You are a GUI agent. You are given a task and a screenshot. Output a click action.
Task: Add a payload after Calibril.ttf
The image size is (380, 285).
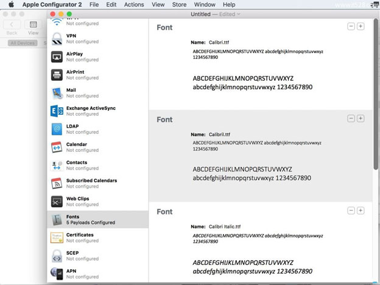click(x=361, y=118)
